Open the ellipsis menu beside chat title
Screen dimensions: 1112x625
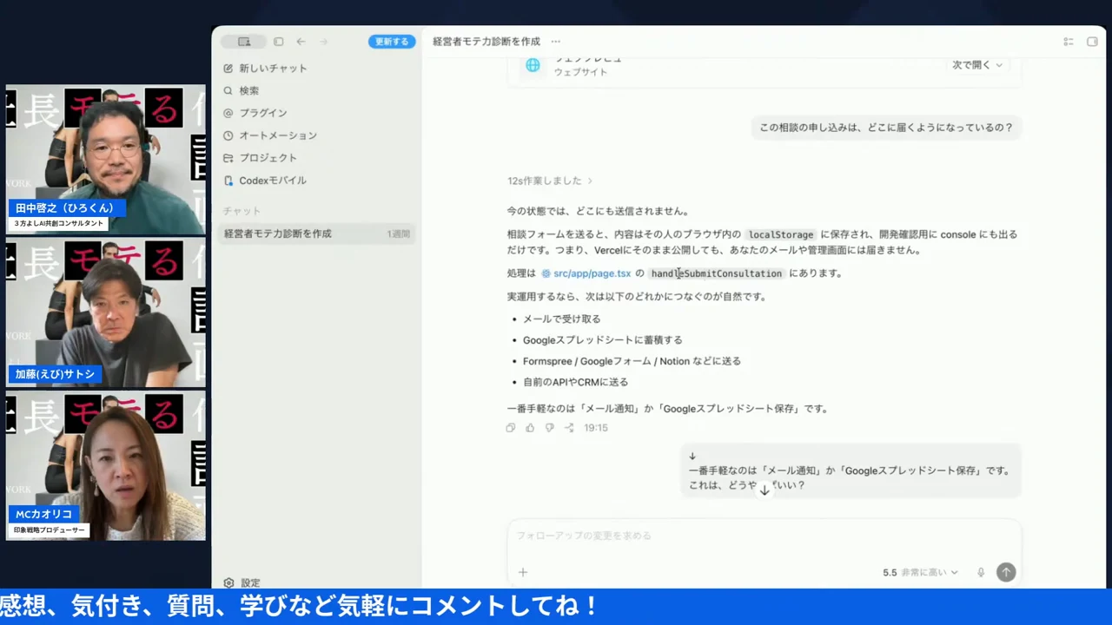(x=556, y=42)
